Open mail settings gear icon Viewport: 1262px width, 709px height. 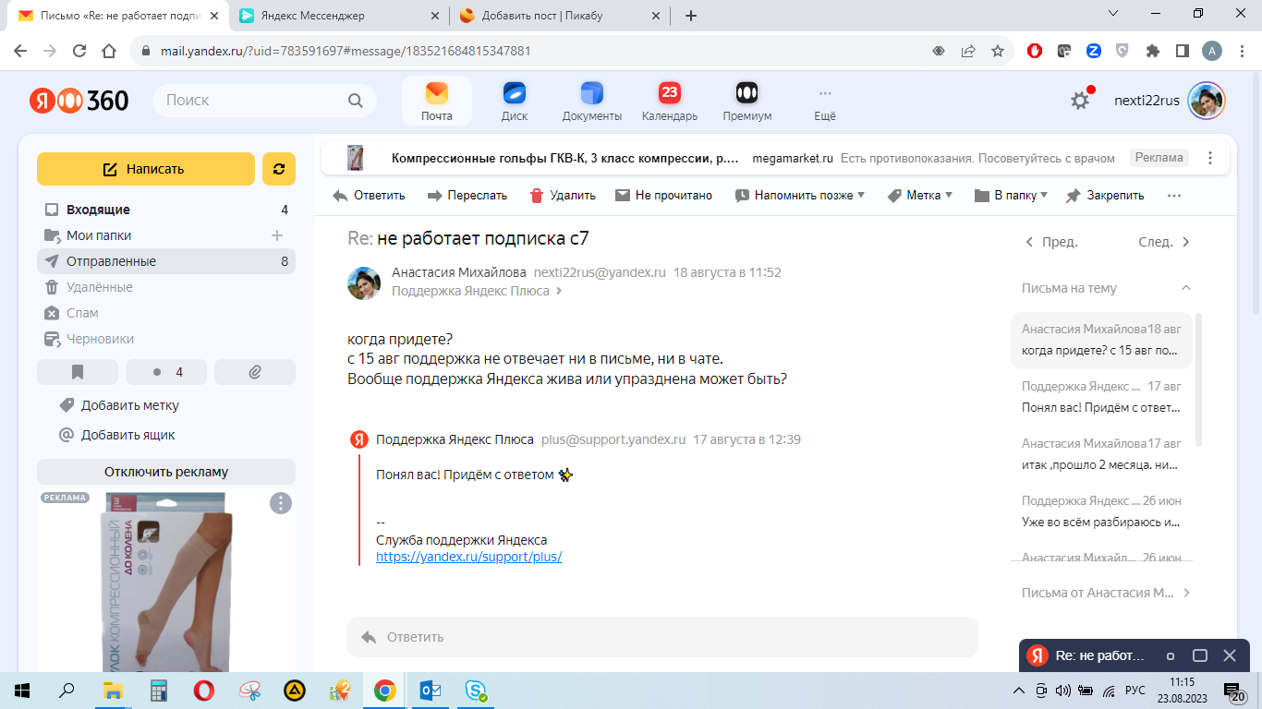click(x=1080, y=101)
